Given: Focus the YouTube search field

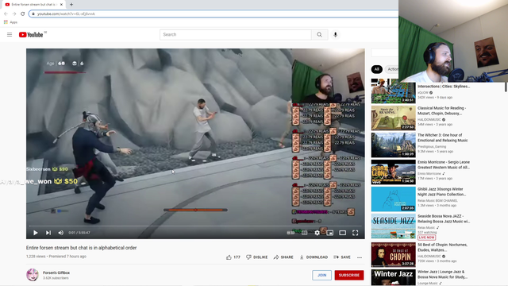Looking at the screenshot, I should 236,35.
